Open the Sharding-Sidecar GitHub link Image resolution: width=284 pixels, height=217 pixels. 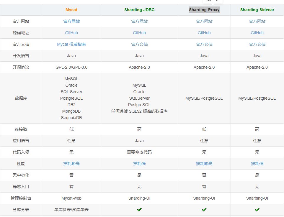[257, 33]
